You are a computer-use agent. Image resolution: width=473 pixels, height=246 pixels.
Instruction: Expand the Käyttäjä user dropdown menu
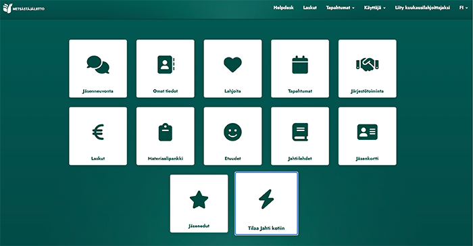click(x=374, y=7)
